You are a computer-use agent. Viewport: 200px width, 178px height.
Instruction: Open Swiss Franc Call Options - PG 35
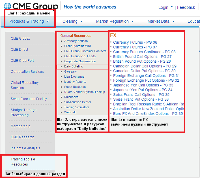tap(141, 95)
